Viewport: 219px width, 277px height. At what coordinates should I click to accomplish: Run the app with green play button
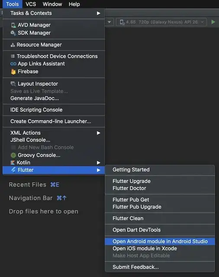click(213, 22)
